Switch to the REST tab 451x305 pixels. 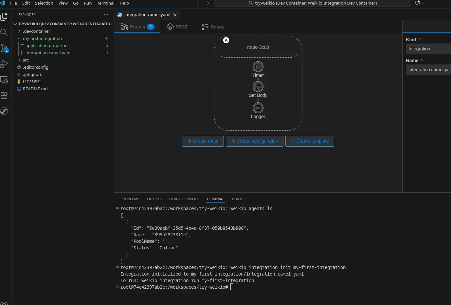point(177,27)
